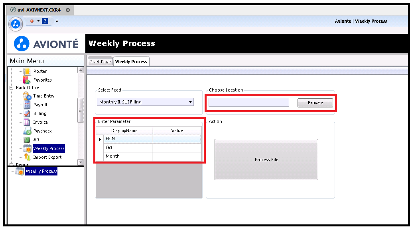Select Favorites in Main Menu tree

coord(43,80)
